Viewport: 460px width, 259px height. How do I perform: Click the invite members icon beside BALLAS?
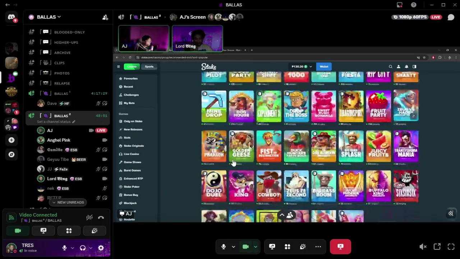tap(105, 17)
